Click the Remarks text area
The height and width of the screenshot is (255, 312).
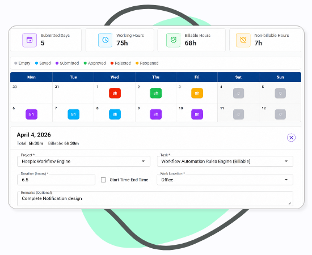(x=155, y=198)
